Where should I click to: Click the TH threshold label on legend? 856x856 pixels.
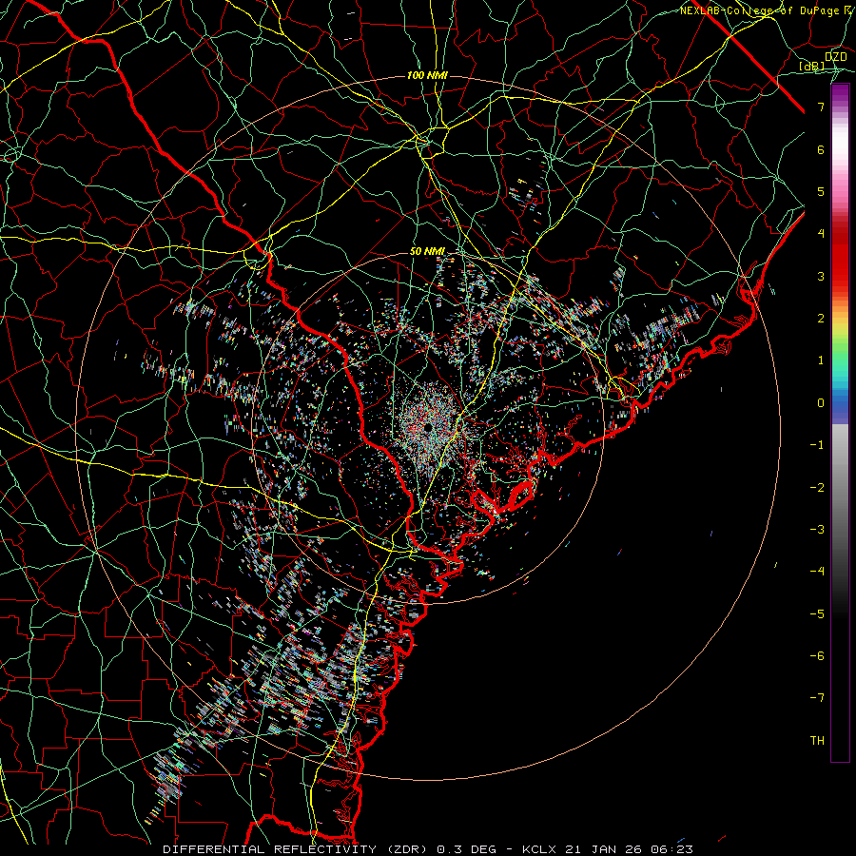pos(817,741)
